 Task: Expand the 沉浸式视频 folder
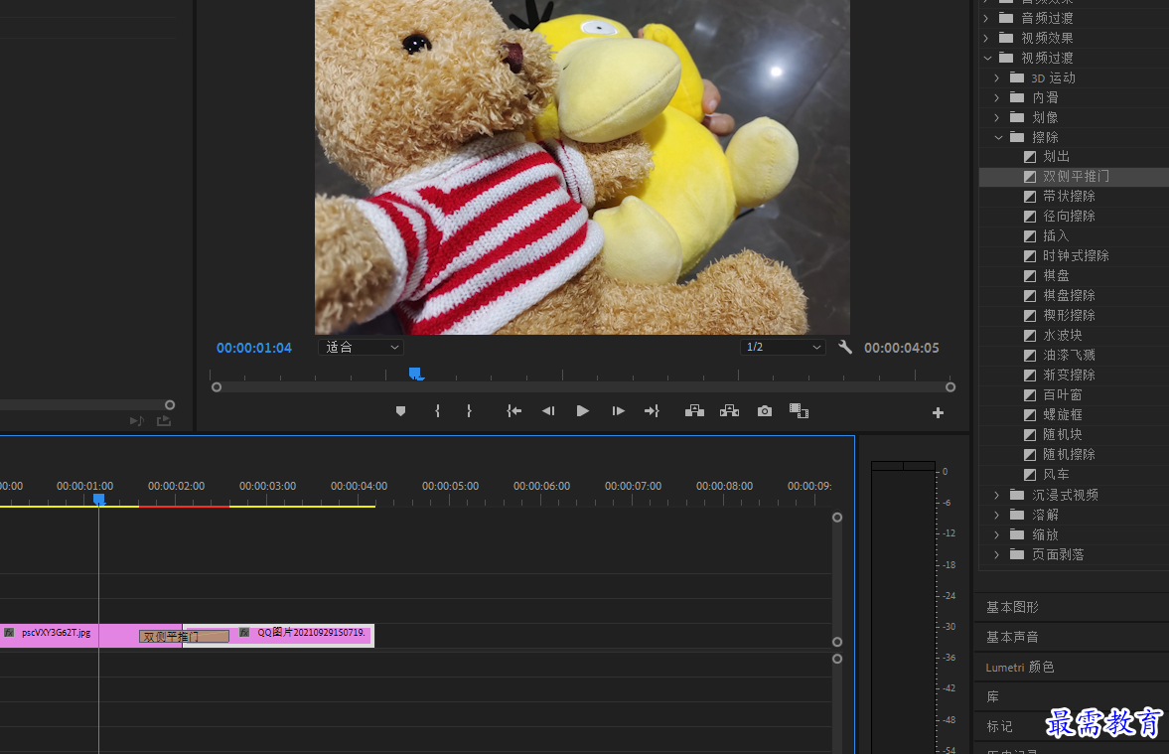tap(997, 495)
